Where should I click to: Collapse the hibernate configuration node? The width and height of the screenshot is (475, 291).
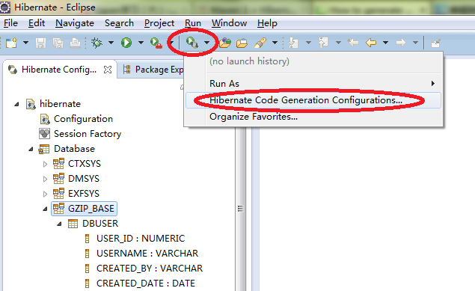coord(16,104)
